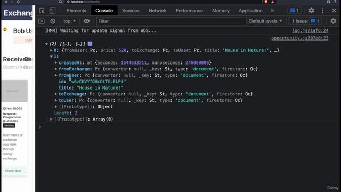The height and width of the screenshot is (192, 341).
Task: Open the opportunity.js source link
Action: (x=299, y=38)
